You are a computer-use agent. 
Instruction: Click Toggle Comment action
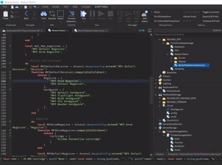point(211,12)
